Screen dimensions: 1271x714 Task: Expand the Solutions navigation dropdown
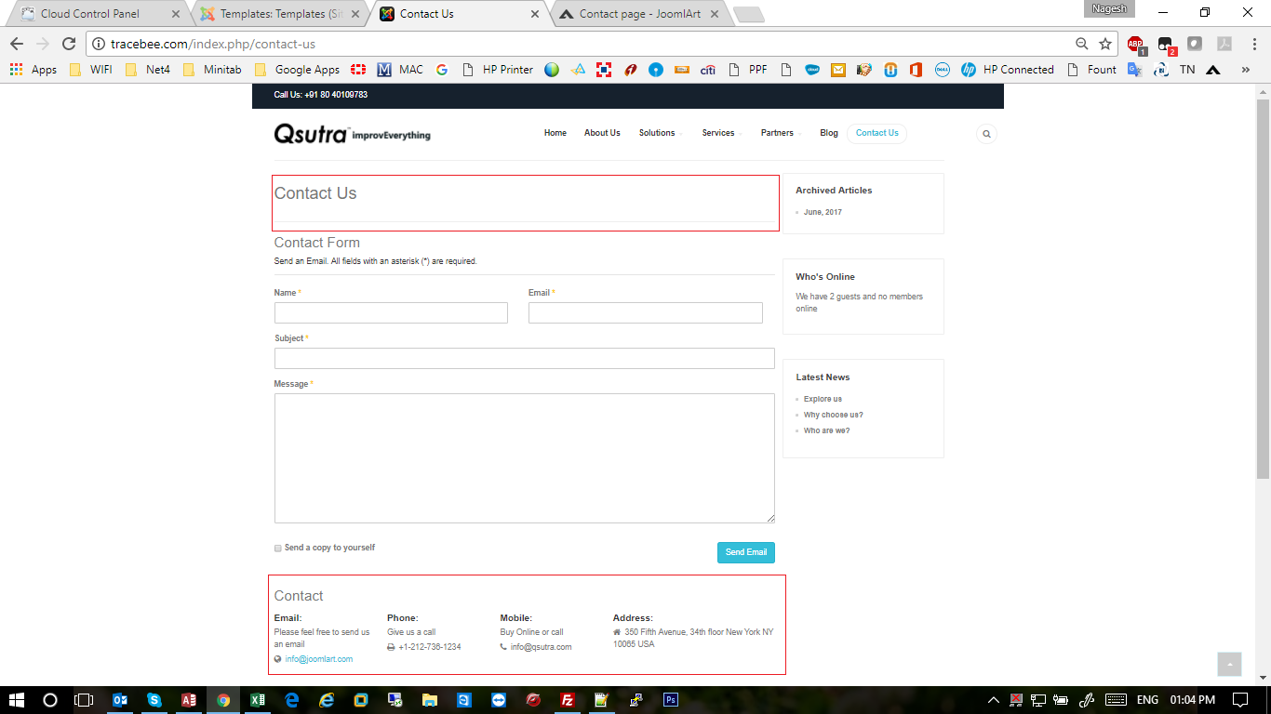[x=660, y=133]
